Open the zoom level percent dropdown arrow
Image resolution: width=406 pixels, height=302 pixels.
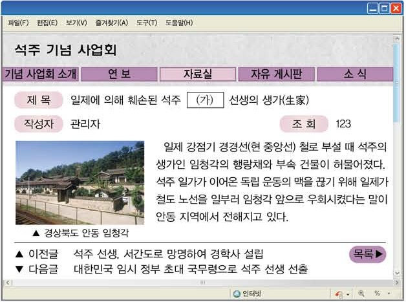coord(389,294)
